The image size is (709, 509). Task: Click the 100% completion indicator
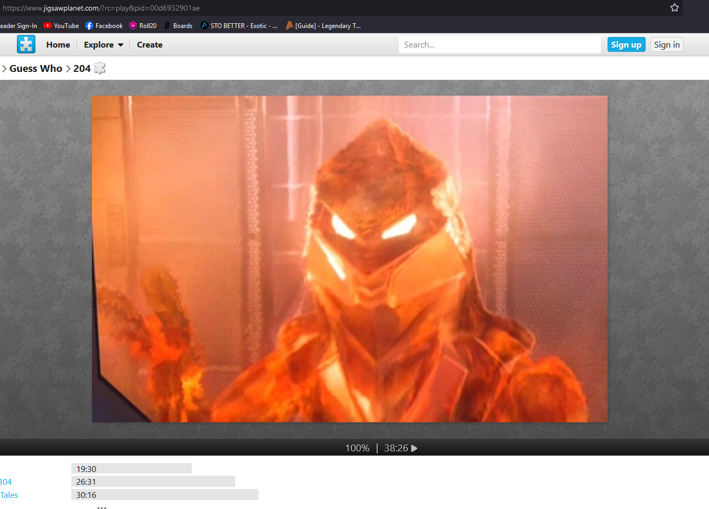tap(357, 448)
